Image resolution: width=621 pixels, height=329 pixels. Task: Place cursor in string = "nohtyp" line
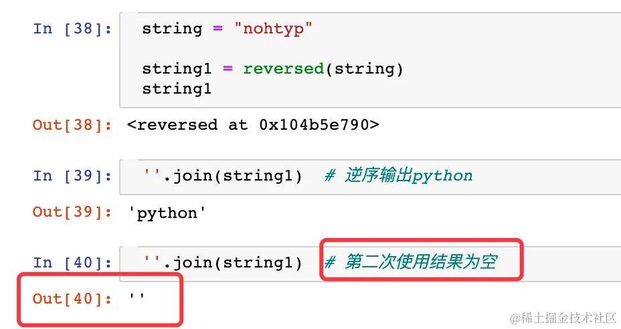pos(228,29)
